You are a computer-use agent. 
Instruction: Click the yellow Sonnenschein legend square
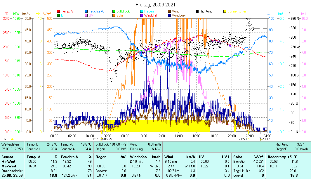point(225,11)
